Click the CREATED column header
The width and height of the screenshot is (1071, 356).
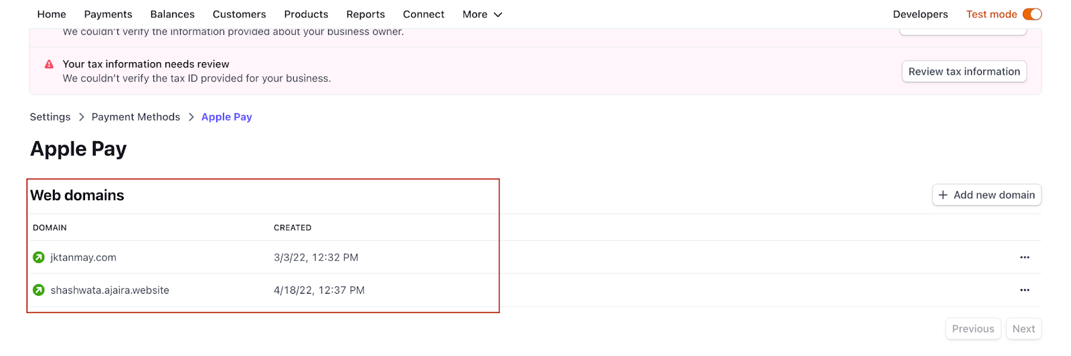coord(293,228)
